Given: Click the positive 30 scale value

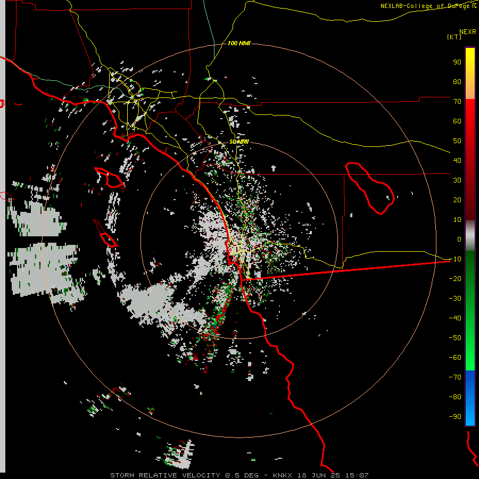Looking at the screenshot, I should pos(457,180).
